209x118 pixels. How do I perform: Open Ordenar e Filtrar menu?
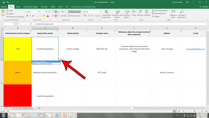(x=173, y=14)
